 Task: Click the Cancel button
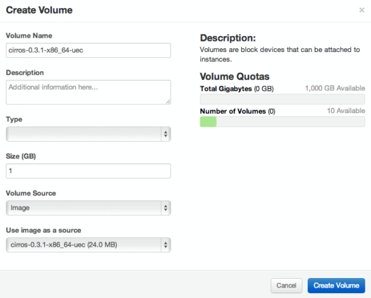(286, 286)
